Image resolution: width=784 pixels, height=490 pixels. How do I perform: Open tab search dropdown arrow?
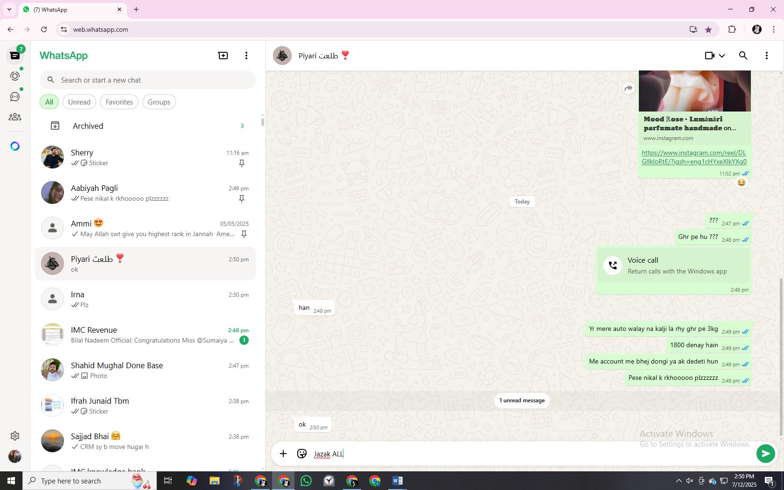click(9, 9)
